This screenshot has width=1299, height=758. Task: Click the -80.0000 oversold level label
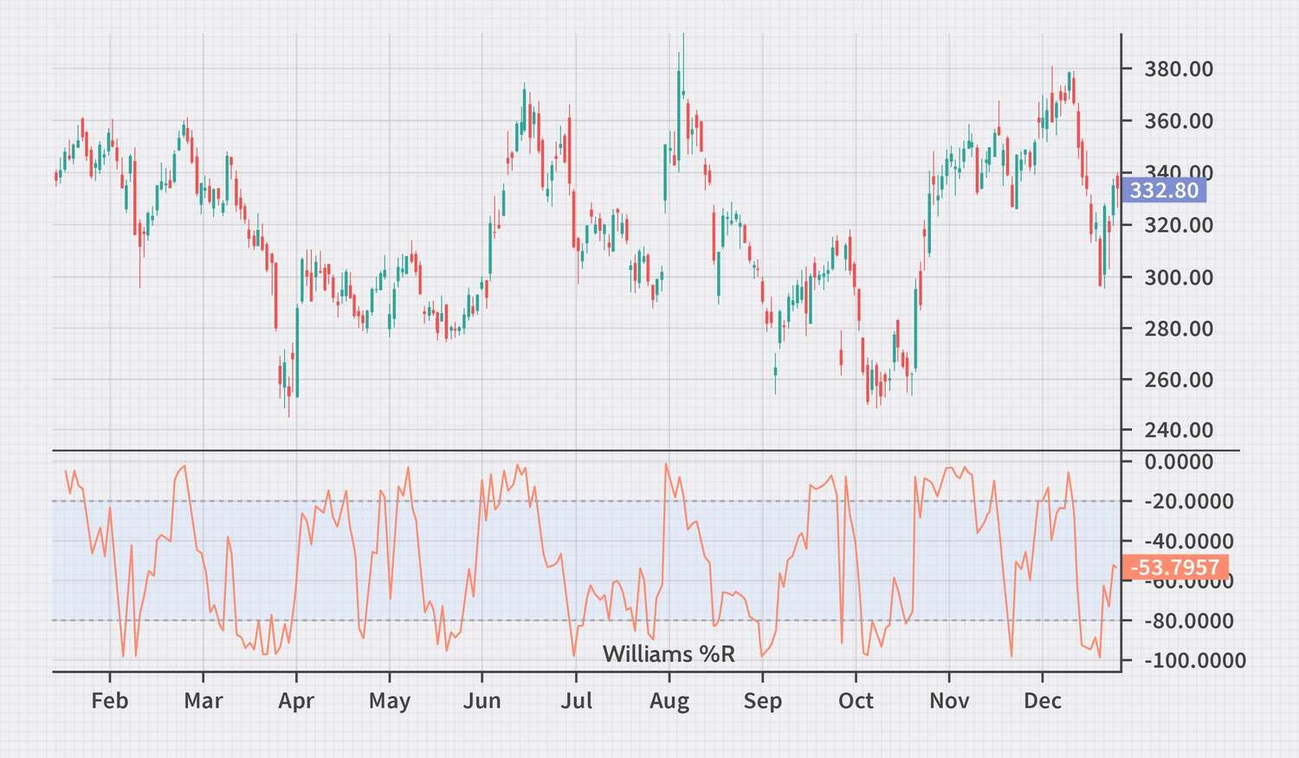(1189, 621)
